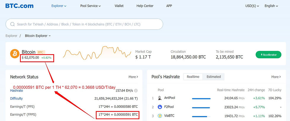
Task: Click the 19431.72 PH/s ViaBTC hashrate
Action: tap(234, 116)
